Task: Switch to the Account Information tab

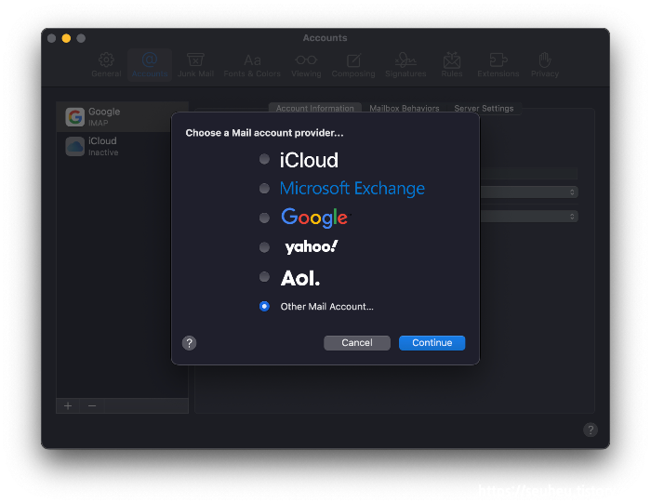Action: click(x=315, y=109)
